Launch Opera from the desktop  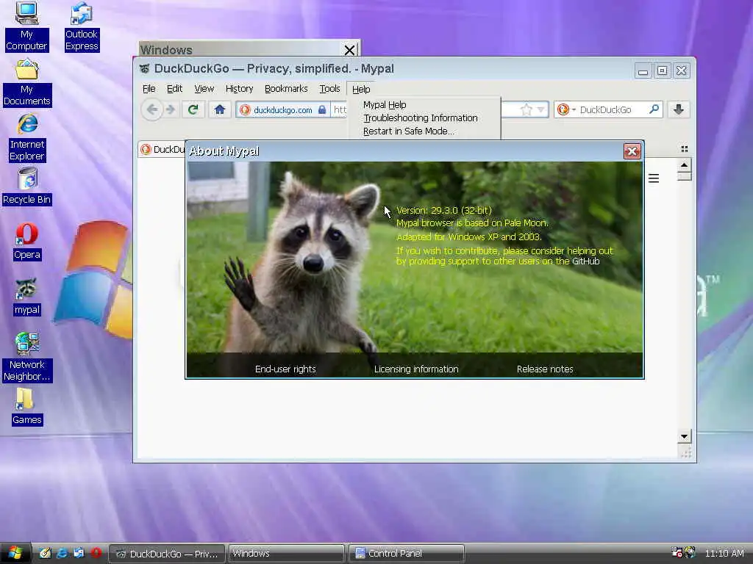point(27,241)
